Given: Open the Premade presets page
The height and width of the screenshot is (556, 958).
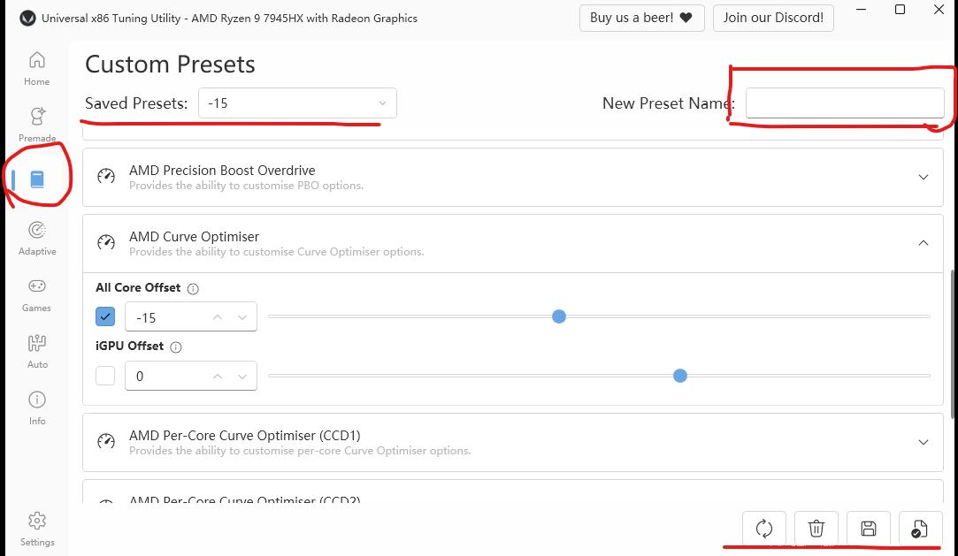Looking at the screenshot, I should coord(36,125).
